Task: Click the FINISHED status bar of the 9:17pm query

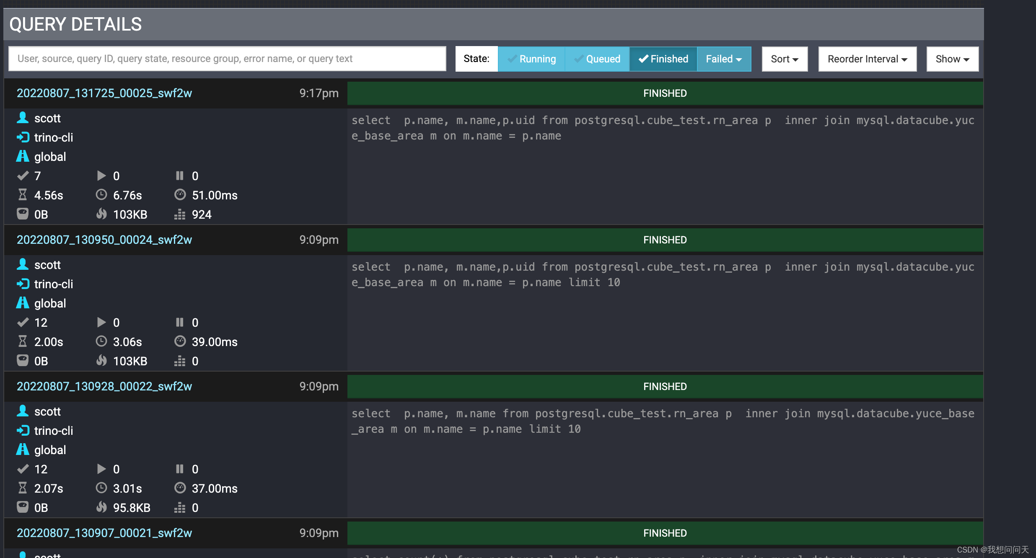Action: [665, 93]
